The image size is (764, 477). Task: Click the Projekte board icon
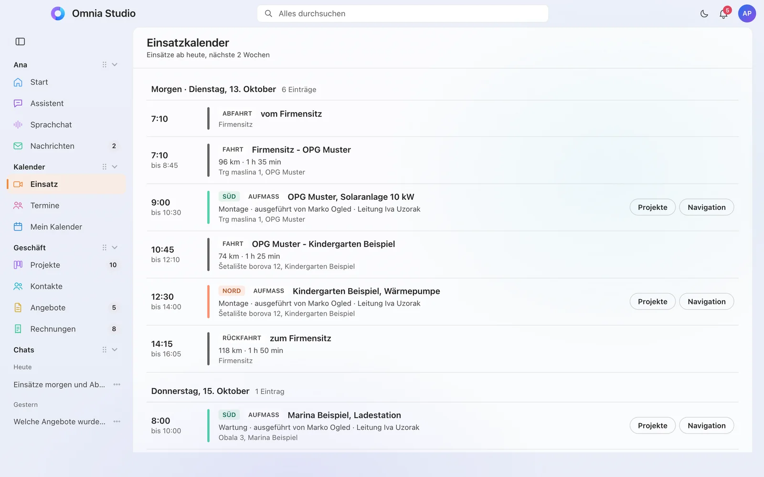(x=18, y=265)
